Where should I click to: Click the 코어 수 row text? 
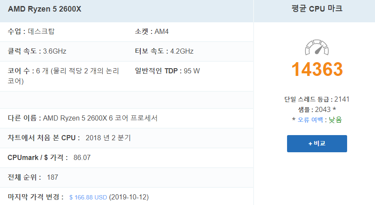pos(64,76)
